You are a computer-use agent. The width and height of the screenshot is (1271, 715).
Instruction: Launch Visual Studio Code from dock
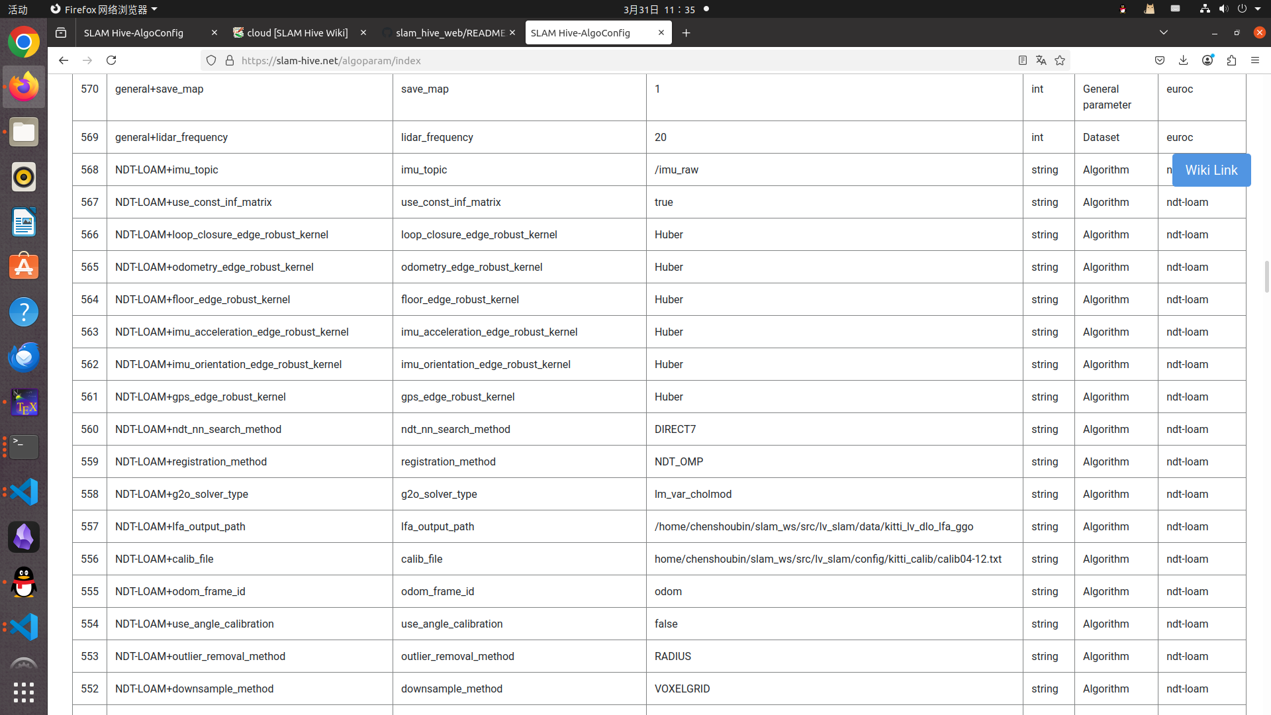(24, 492)
